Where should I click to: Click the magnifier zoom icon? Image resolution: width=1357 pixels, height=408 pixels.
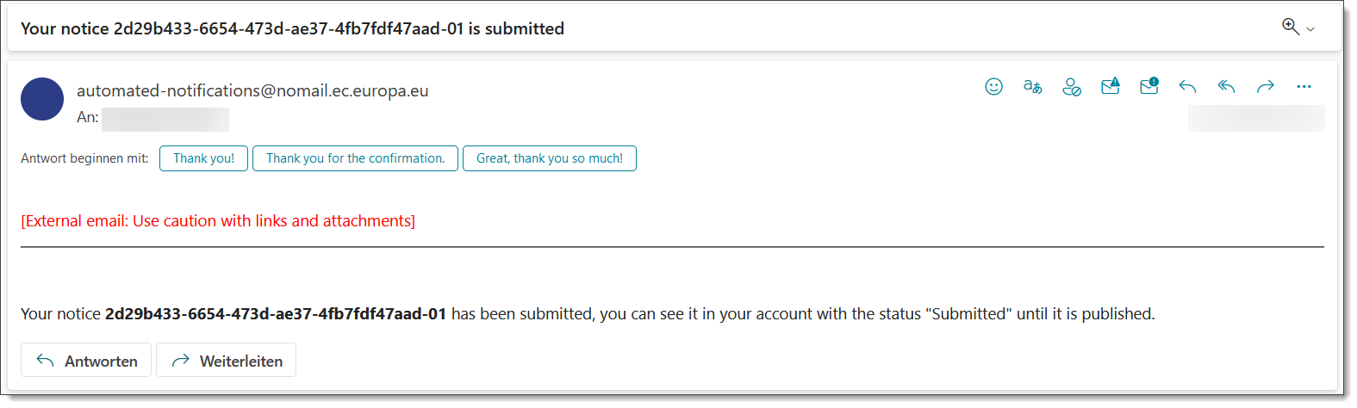pyautogui.click(x=1290, y=27)
